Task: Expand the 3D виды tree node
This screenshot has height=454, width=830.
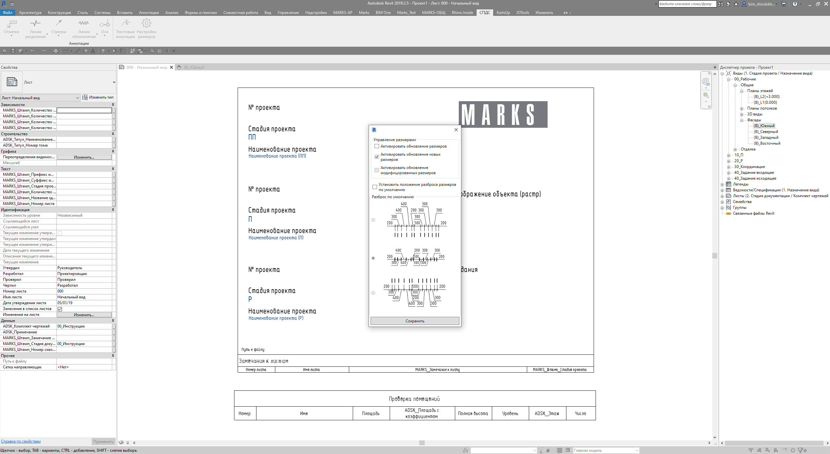Action: [x=741, y=114]
